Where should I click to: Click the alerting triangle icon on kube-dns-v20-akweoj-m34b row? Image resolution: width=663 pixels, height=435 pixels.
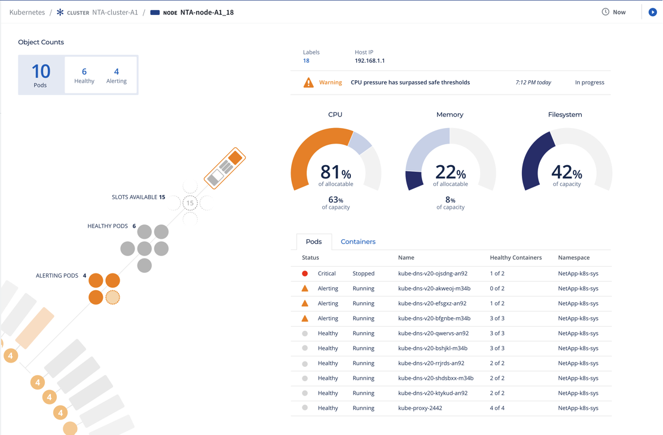[x=305, y=288]
